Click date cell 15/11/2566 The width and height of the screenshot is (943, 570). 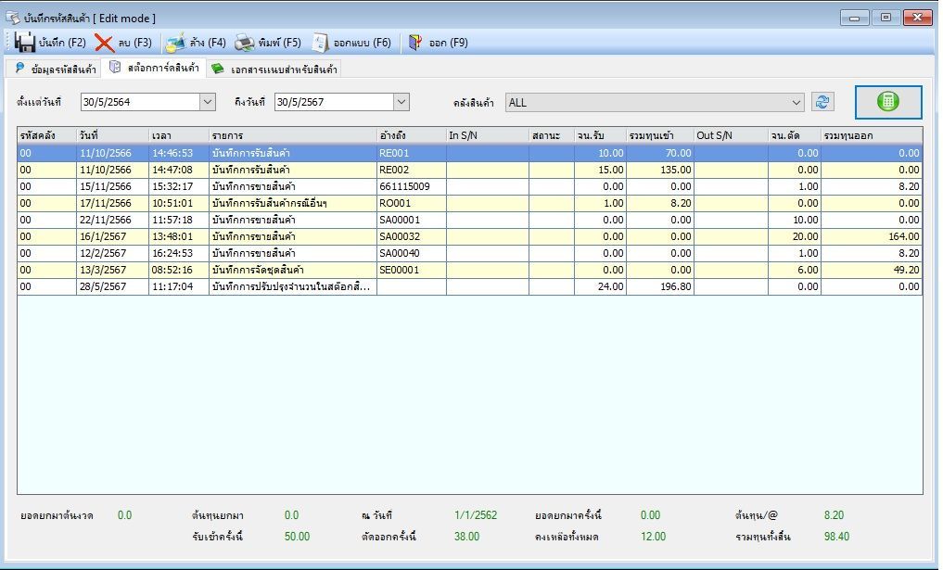coord(112,186)
